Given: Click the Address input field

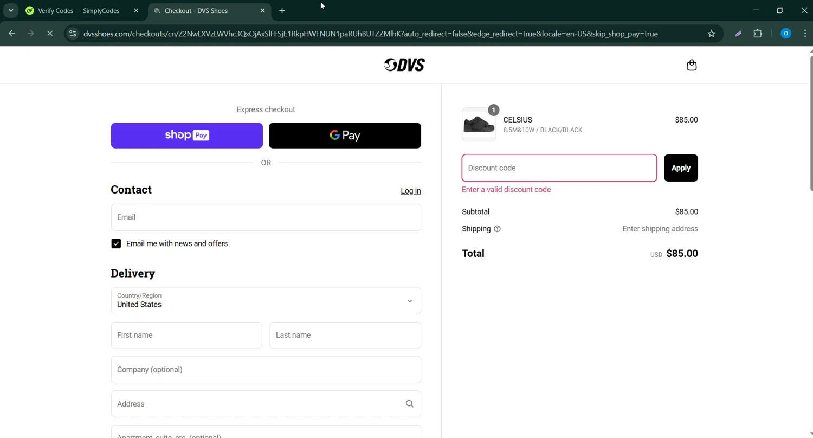Looking at the screenshot, I should click(266, 404).
